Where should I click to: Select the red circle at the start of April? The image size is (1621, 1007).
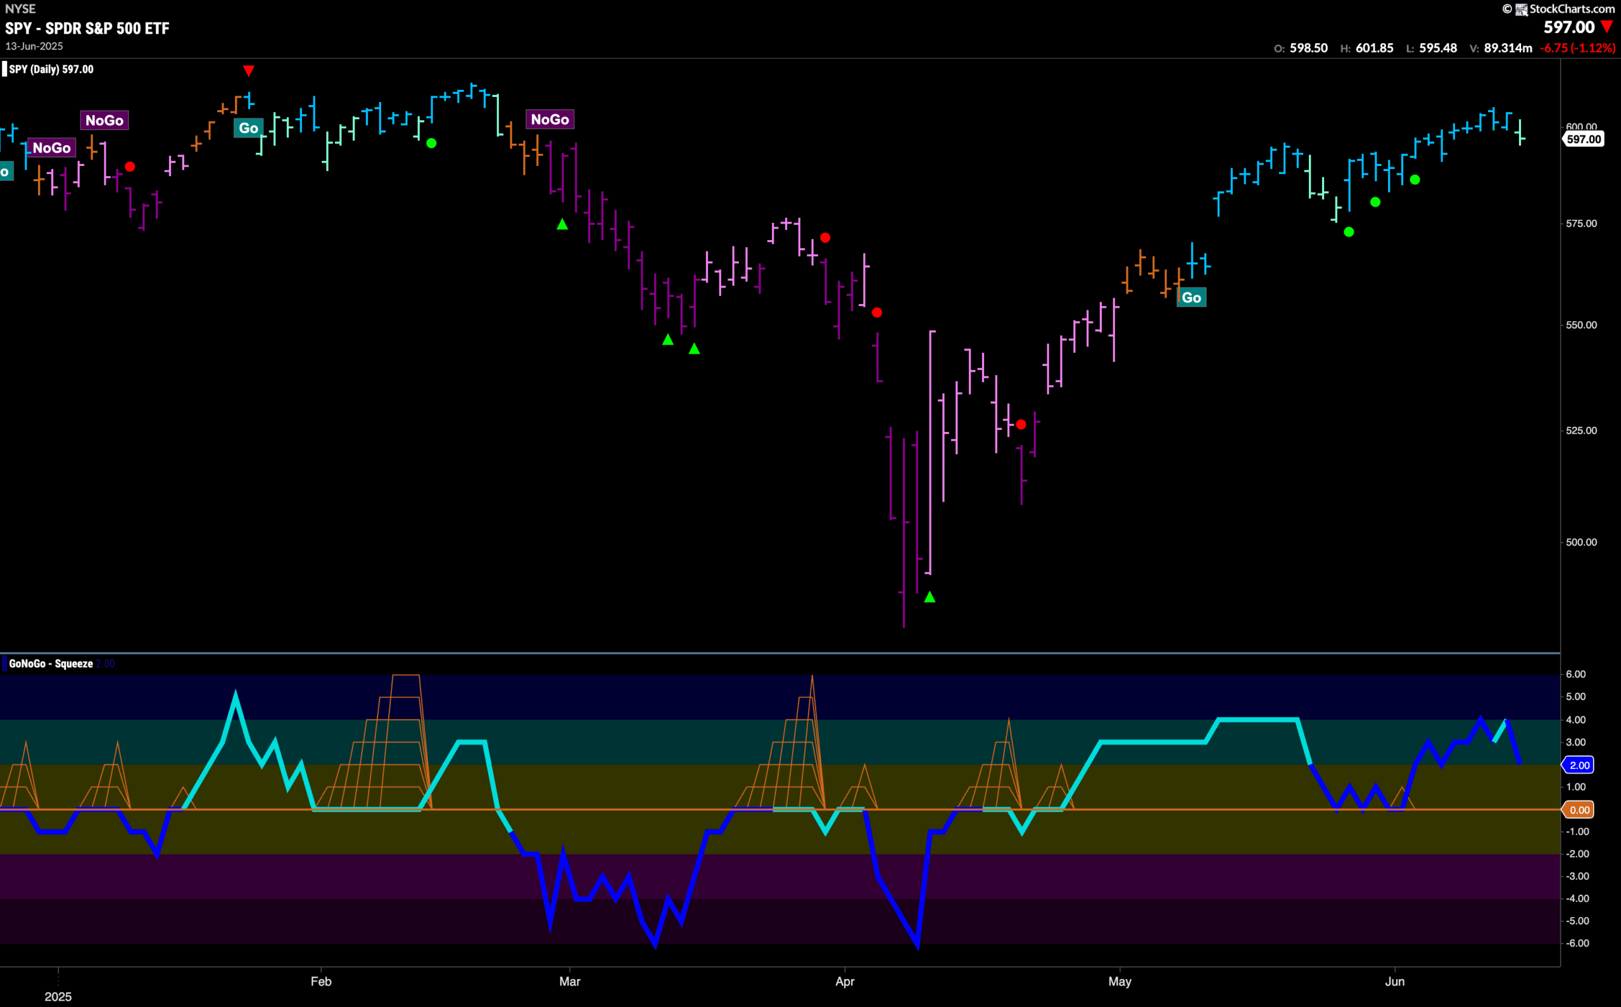coord(877,312)
